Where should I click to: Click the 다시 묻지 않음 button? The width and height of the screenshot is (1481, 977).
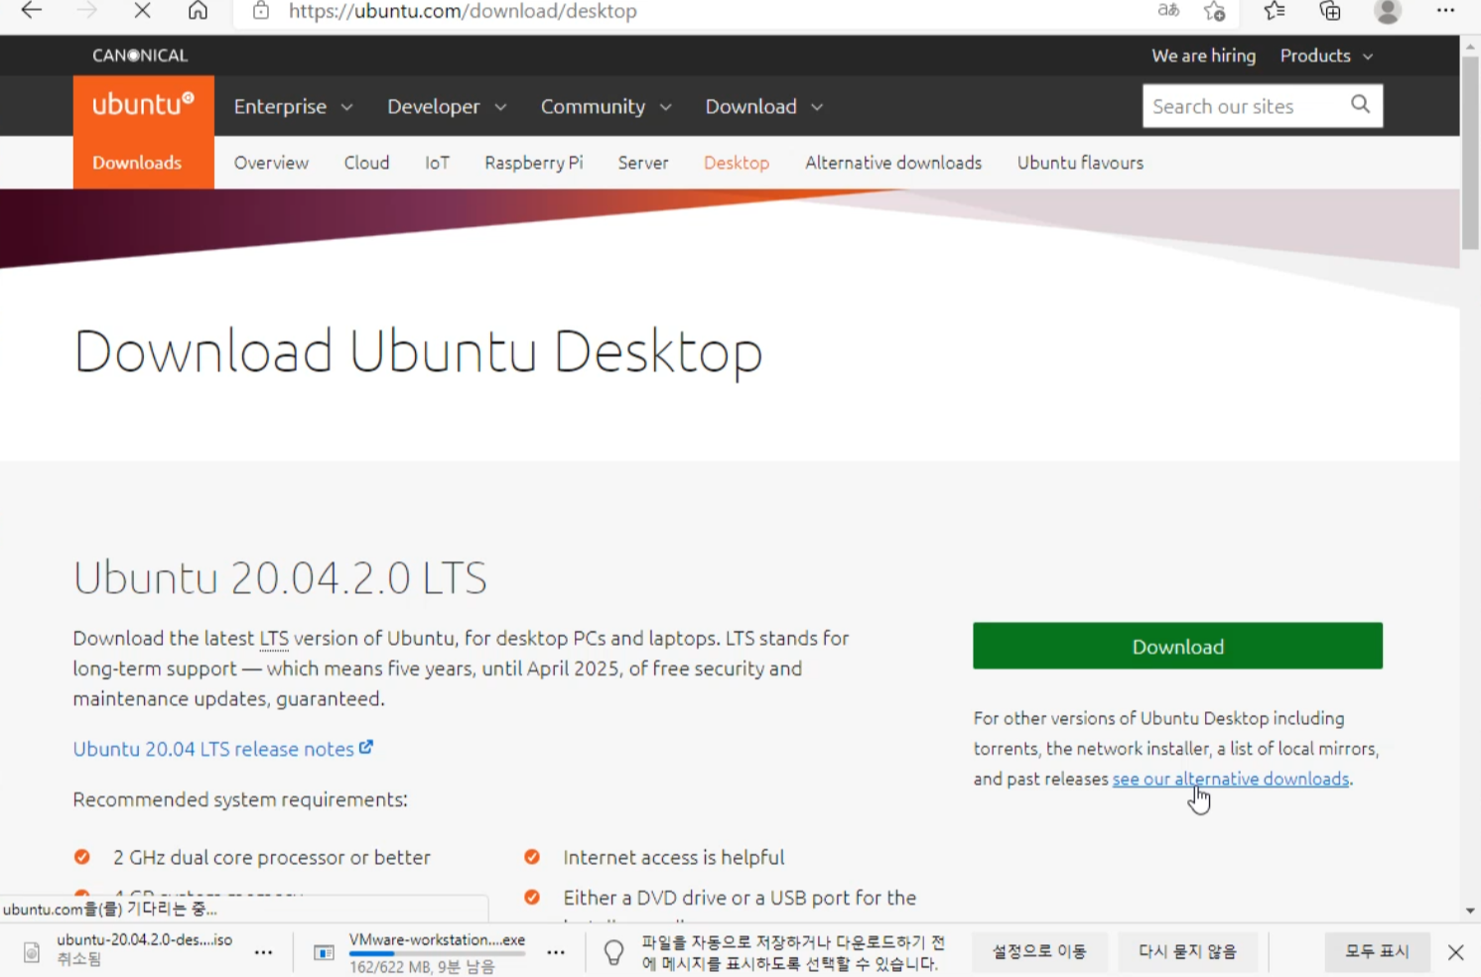point(1187,951)
